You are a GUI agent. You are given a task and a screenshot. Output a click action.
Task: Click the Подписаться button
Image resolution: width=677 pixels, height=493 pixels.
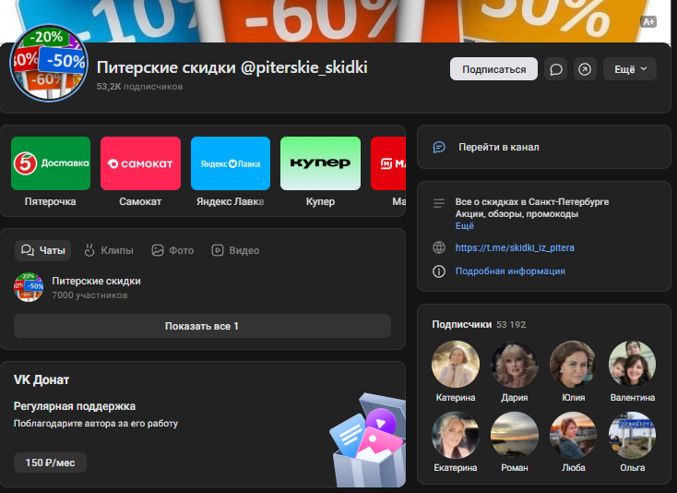(x=494, y=69)
